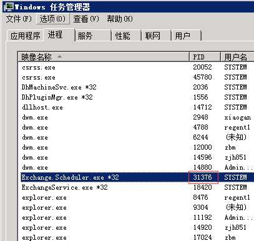Click username zjh851 in PID 14596 row
254x241 pixels.
click(235, 158)
